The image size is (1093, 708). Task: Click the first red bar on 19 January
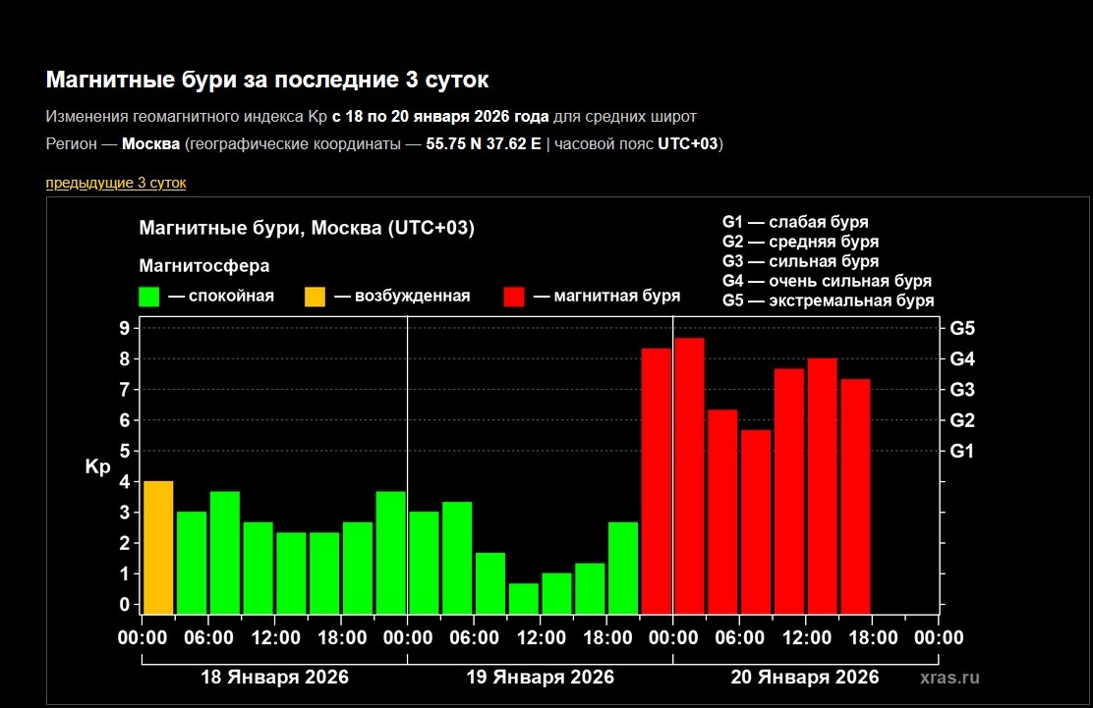coord(656,480)
